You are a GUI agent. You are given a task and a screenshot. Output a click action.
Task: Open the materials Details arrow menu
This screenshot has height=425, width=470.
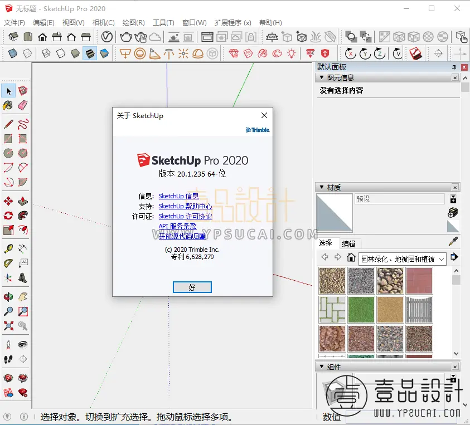(454, 257)
